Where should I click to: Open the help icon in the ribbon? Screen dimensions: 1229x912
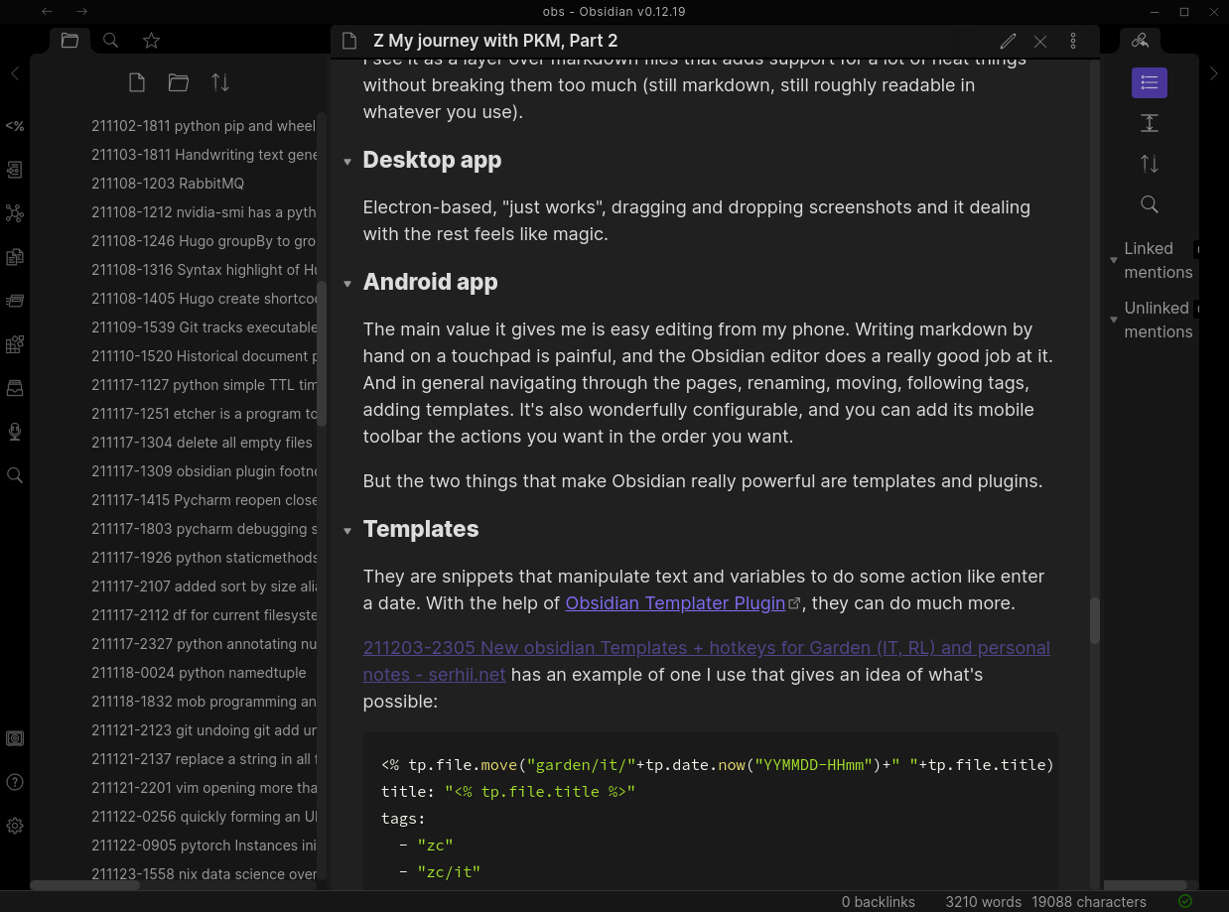(x=15, y=782)
